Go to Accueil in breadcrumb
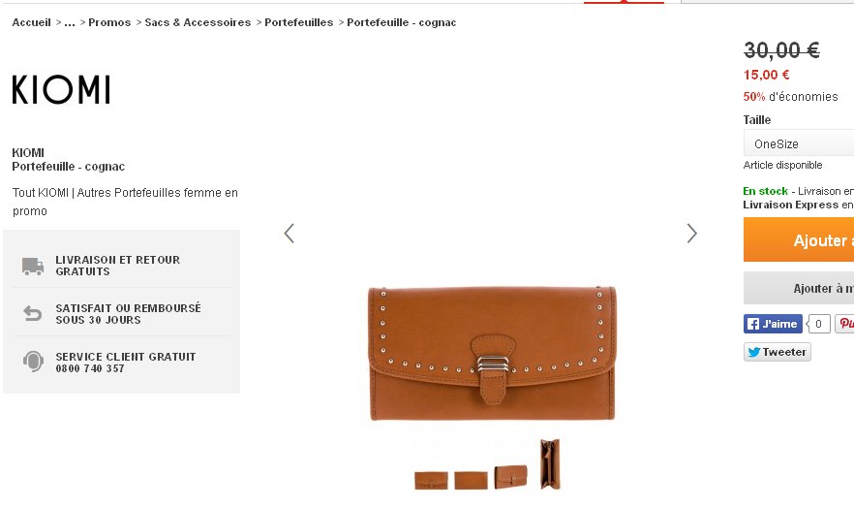The height and width of the screenshot is (506, 854). 32,22
